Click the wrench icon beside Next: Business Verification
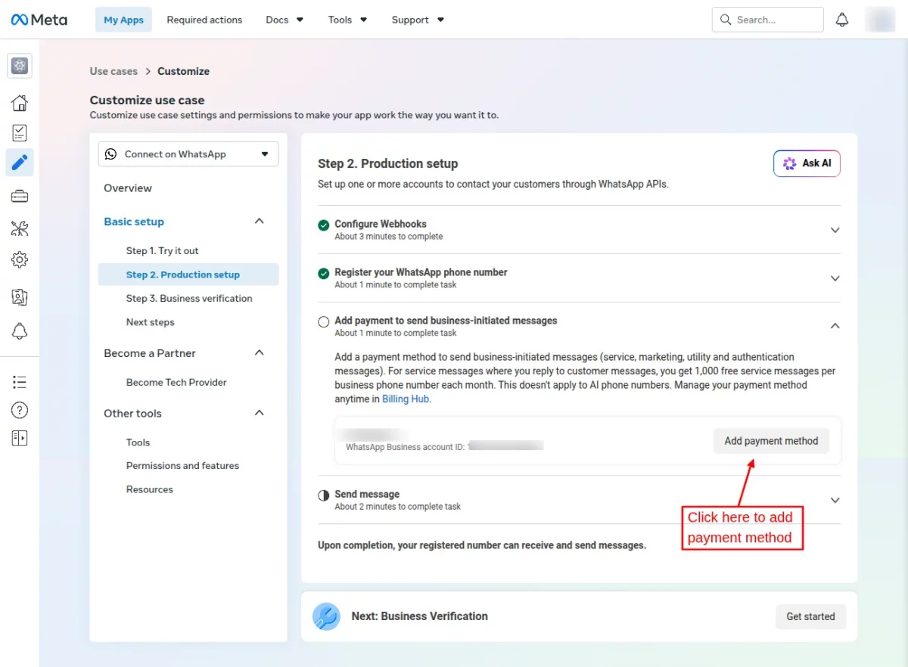Screen dimensions: 908x667 pos(327,616)
